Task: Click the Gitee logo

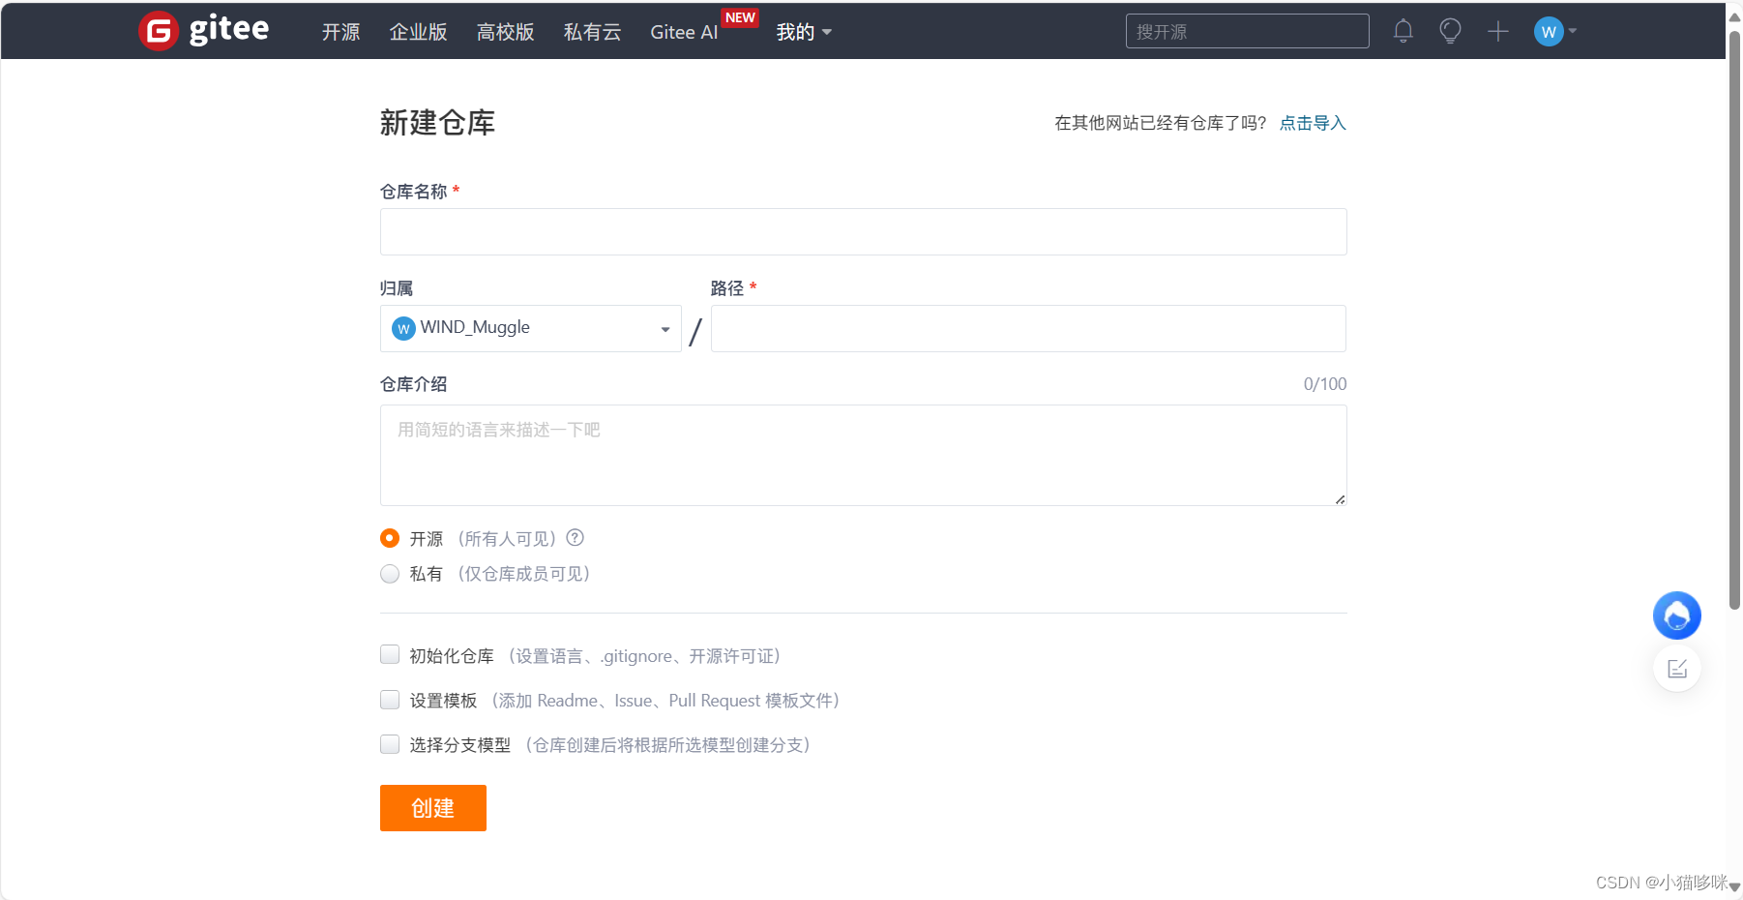Action: pyautogui.click(x=203, y=30)
